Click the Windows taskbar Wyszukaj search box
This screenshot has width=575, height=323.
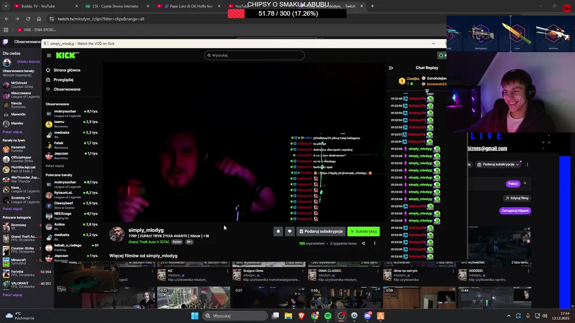234,316
